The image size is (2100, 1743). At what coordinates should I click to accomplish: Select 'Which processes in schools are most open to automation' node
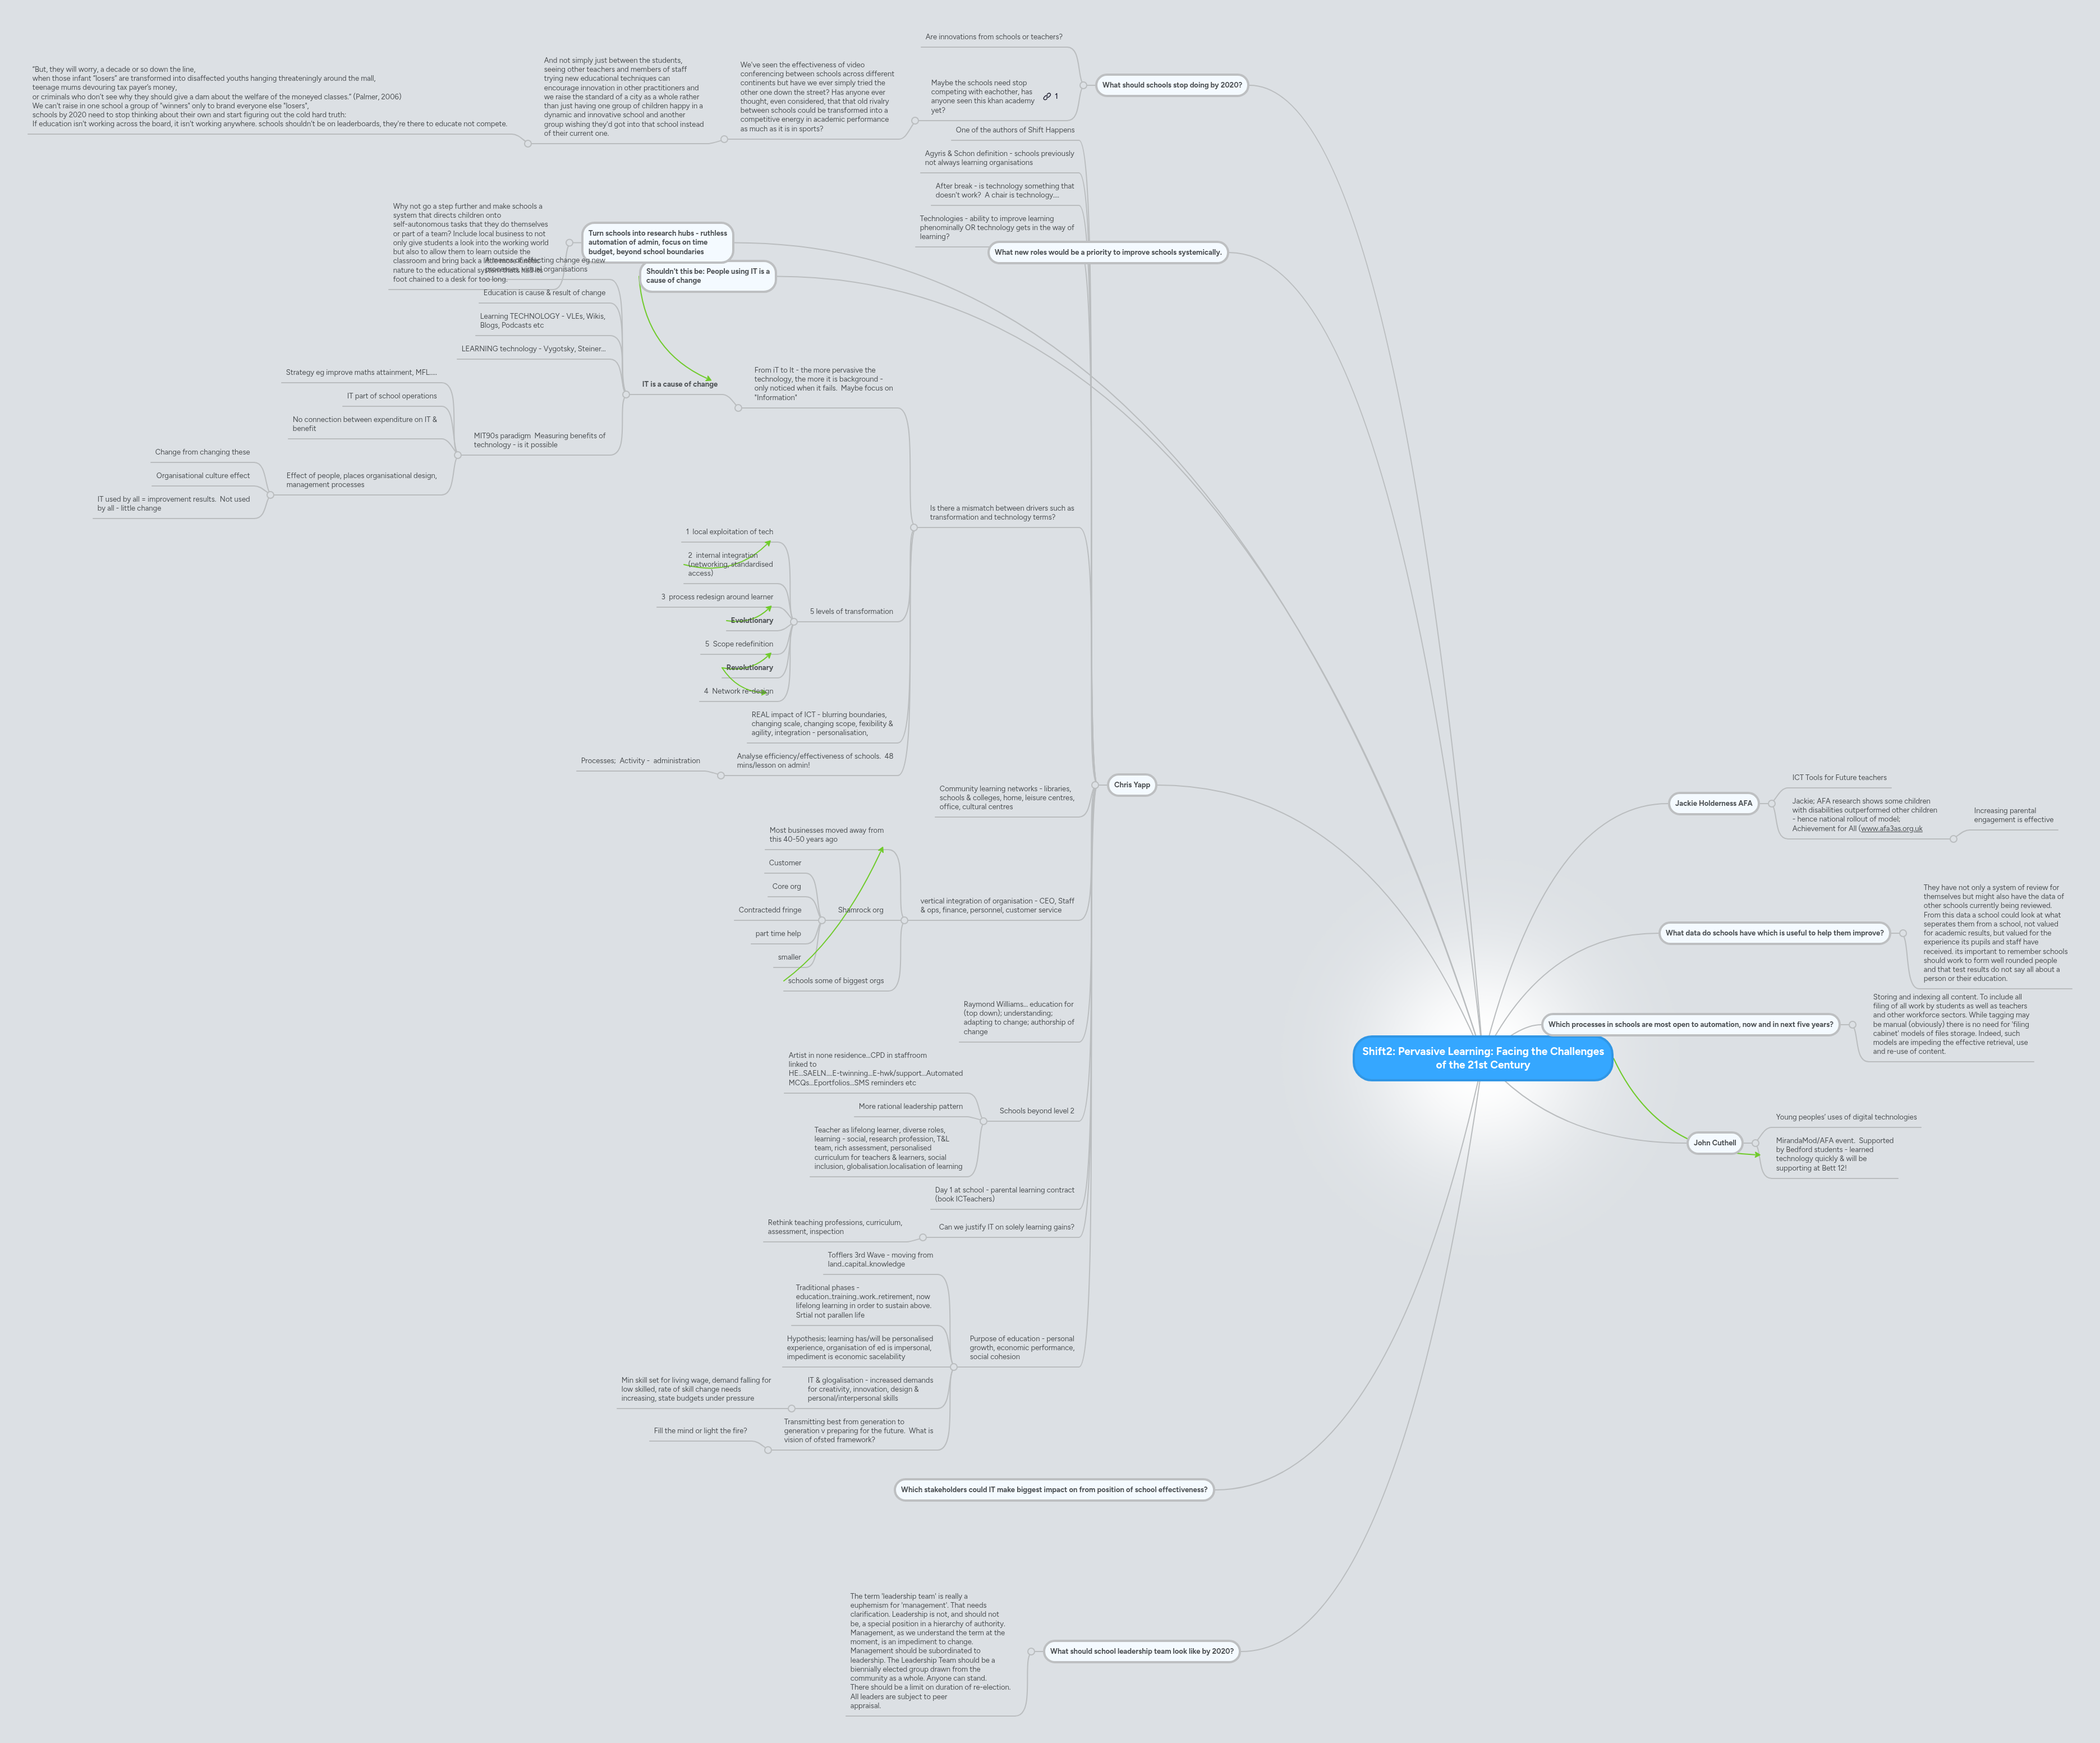click(x=1691, y=1024)
